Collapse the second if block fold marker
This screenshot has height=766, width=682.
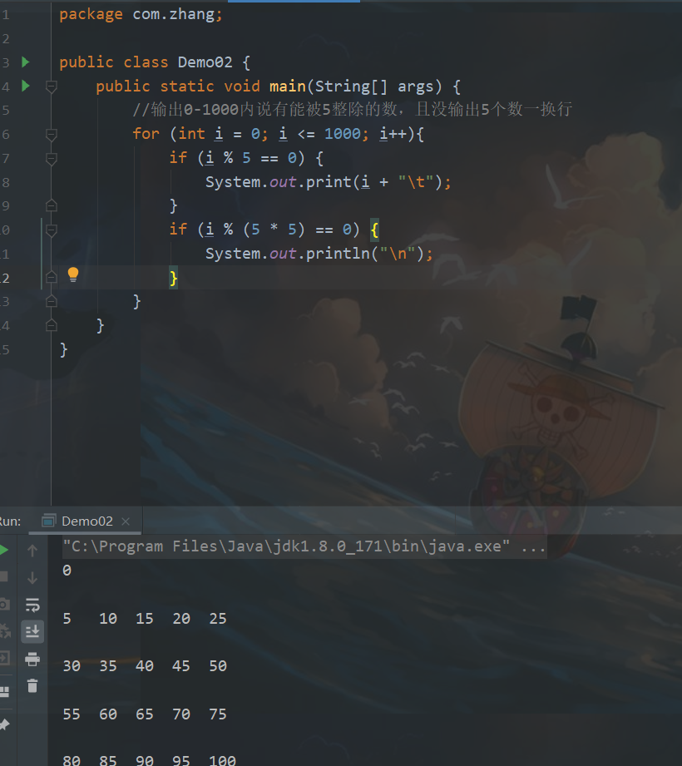pos(52,230)
